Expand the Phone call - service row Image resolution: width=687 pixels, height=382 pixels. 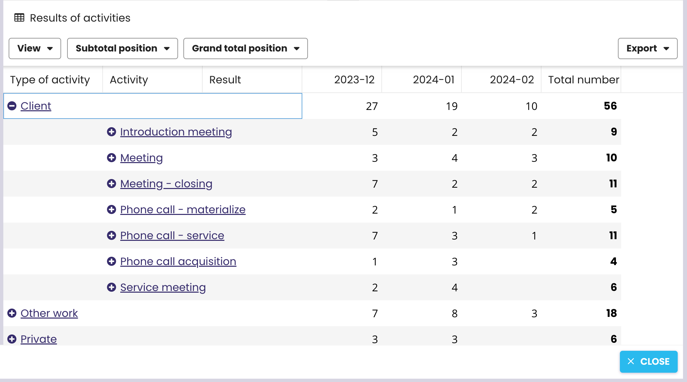point(112,236)
